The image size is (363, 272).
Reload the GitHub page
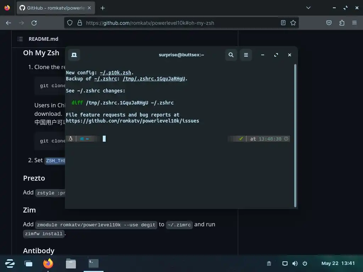(x=34, y=23)
